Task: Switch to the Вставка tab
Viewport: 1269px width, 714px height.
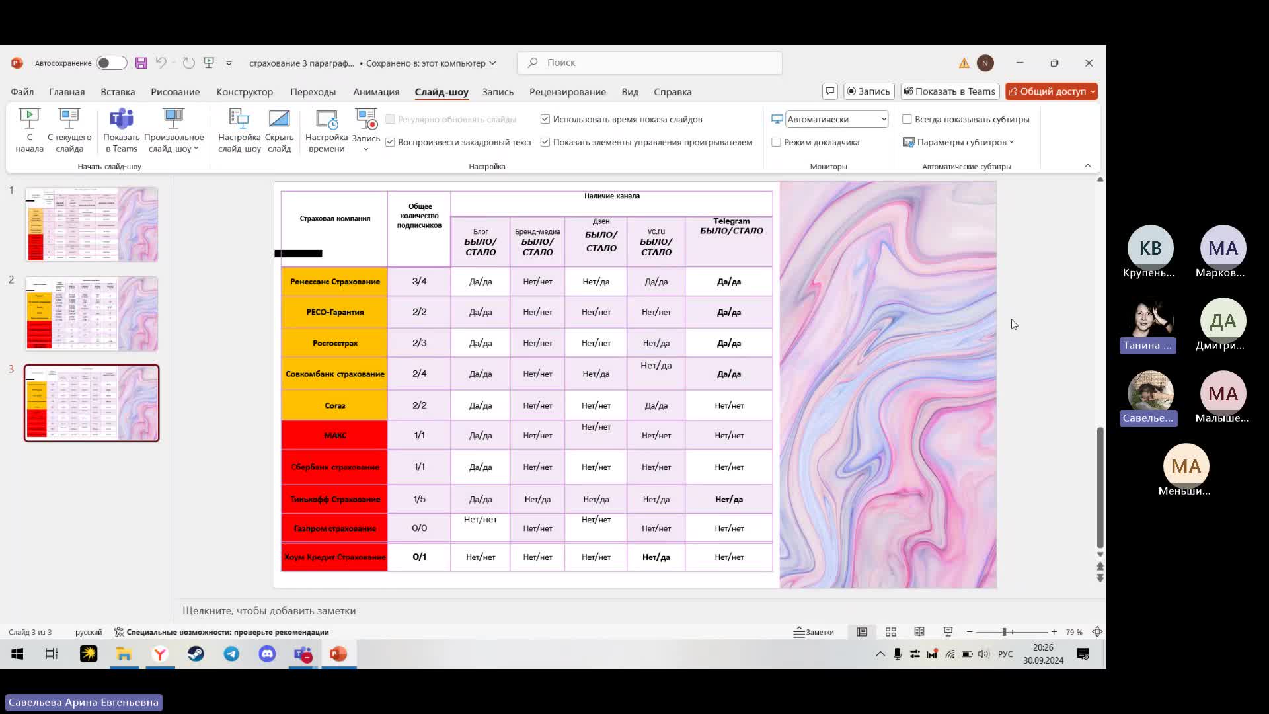Action: pyautogui.click(x=118, y=92)
